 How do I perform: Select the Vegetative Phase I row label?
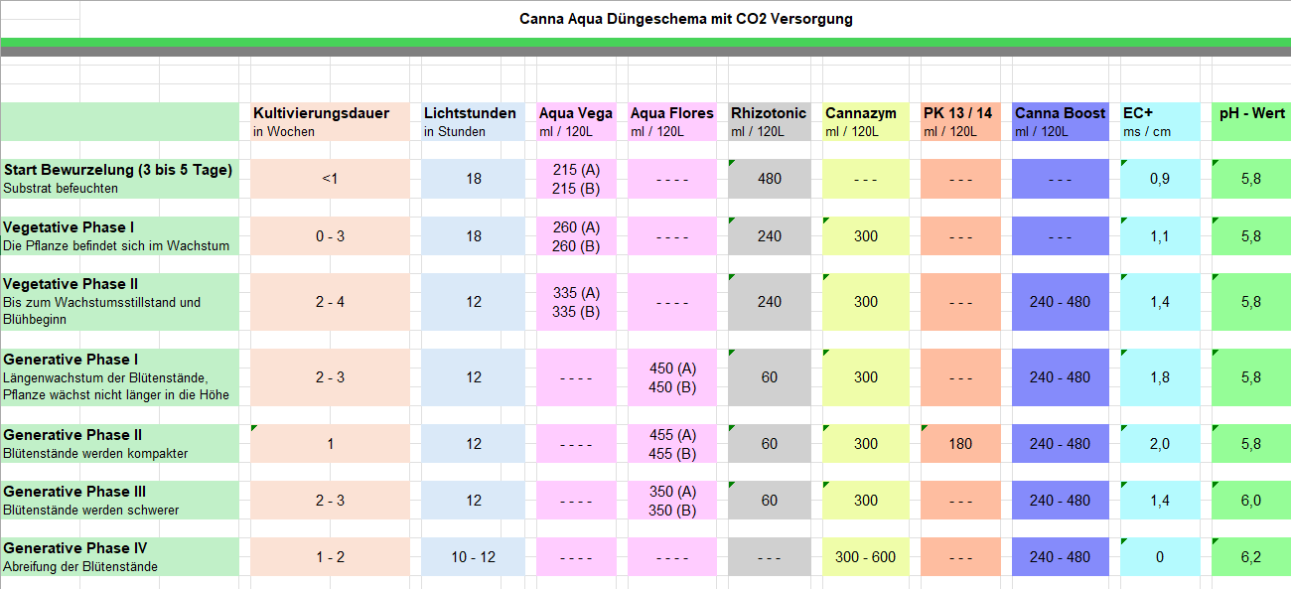120,236
